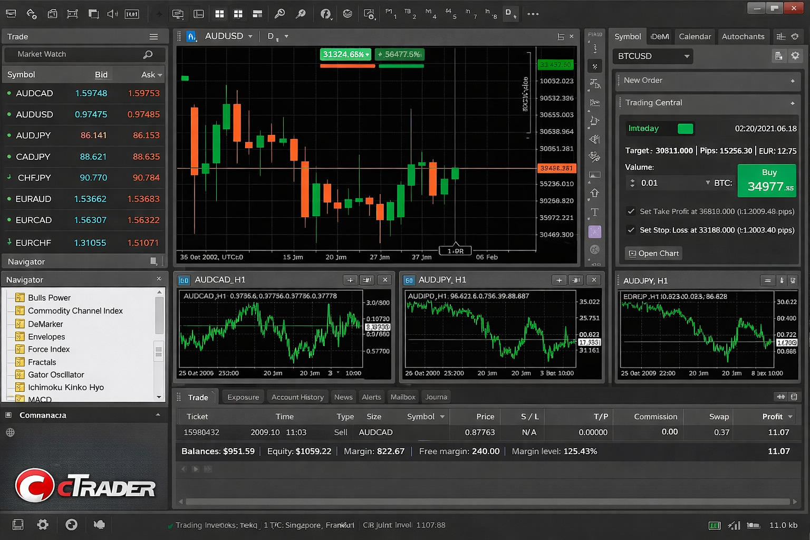Toggle Set Stop Loss checkbox
This screenshot has width=810, height=540.
[x=631, y=229]
